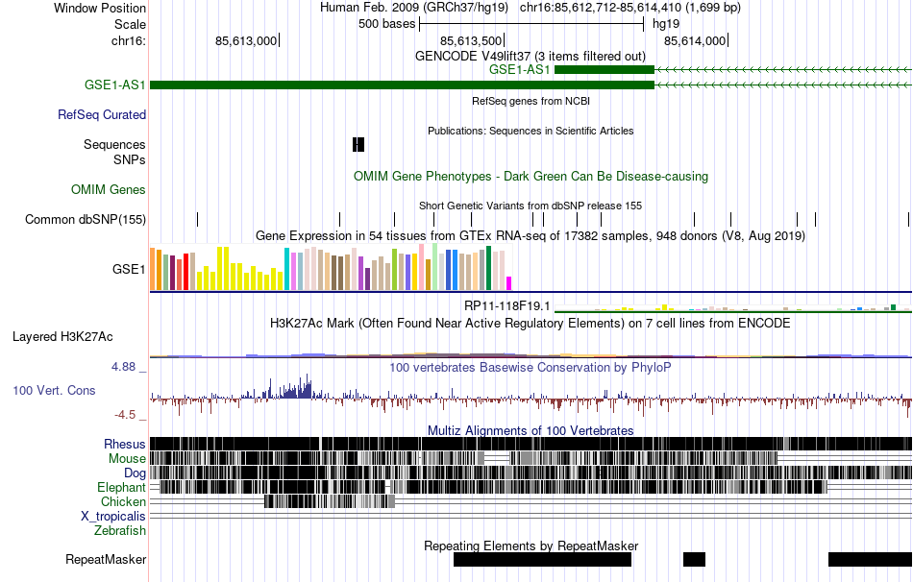The width and height of the screenshot is (913, 582).
Task: Click the dark green bar in the RP11-118F19.1 chart
Action: 893,307
